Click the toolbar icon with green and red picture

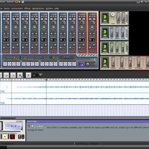[x=20, y=75]
